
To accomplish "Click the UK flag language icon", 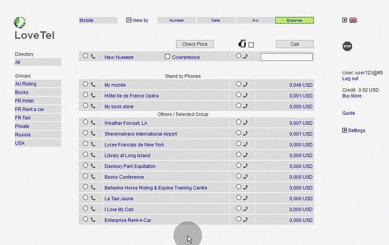I will pyautogui.click(x=353, y=20).
